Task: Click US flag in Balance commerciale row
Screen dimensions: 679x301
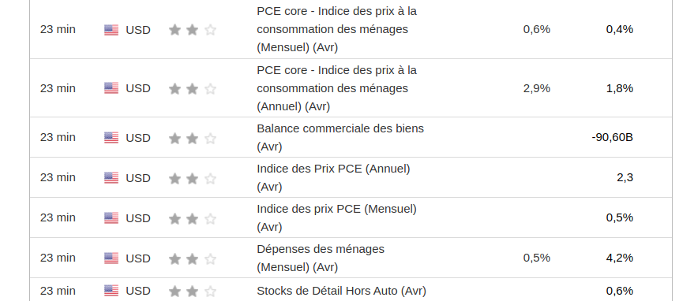Action: (111, 138)
